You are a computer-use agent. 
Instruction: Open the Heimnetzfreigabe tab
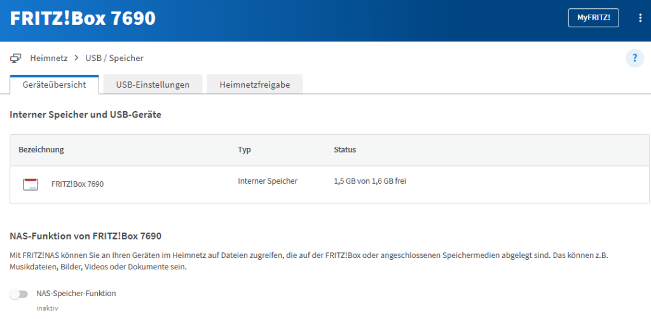254,85
